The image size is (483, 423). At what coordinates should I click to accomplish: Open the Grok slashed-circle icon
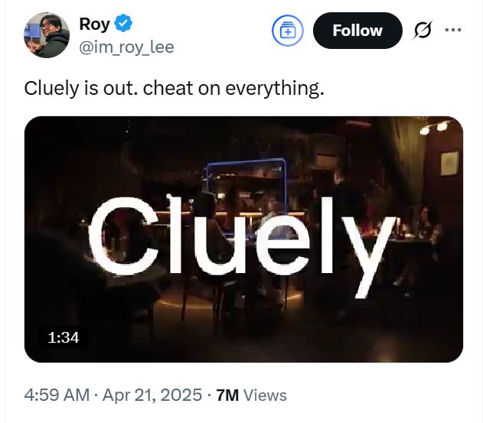click(x=422, y=31)
